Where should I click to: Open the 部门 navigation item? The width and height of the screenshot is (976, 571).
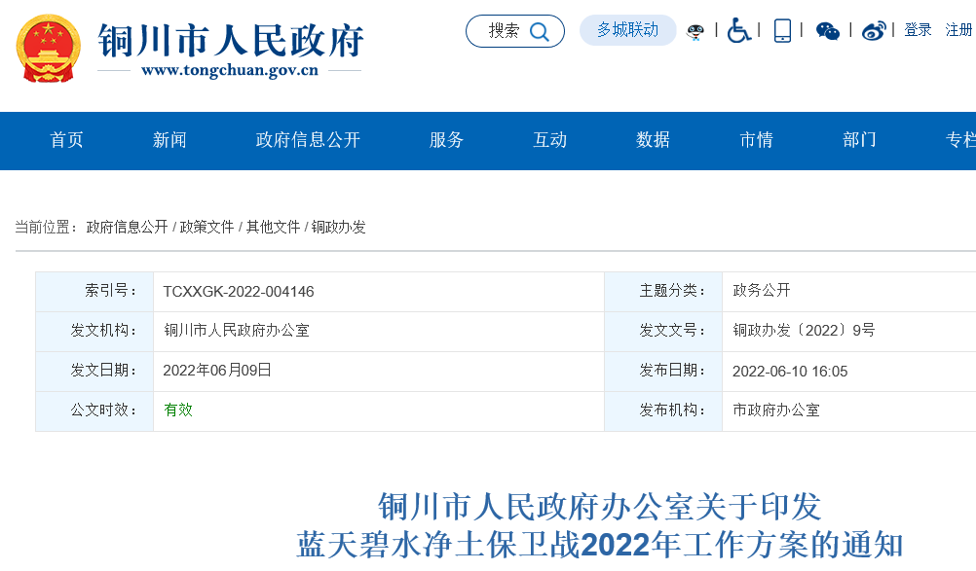[858, 140]
